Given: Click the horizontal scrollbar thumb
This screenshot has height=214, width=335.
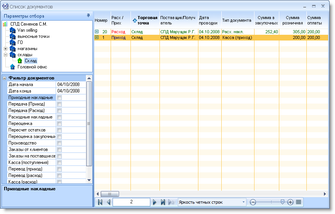Looking at the screenshot, I should 110,194.
